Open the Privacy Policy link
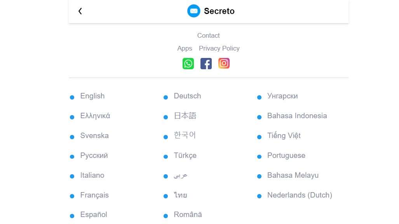The image size is (399, 224). 219,48
